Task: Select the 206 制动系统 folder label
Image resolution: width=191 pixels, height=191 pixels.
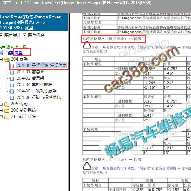Action: (23, 110)
